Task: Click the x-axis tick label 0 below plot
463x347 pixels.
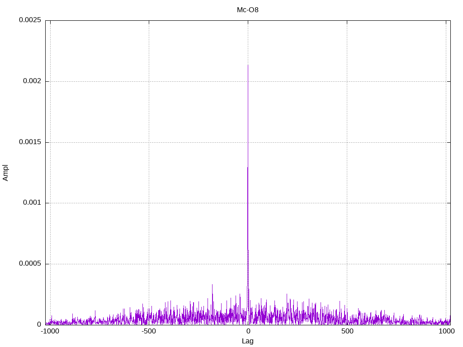Action: click(x=248, y=331)
